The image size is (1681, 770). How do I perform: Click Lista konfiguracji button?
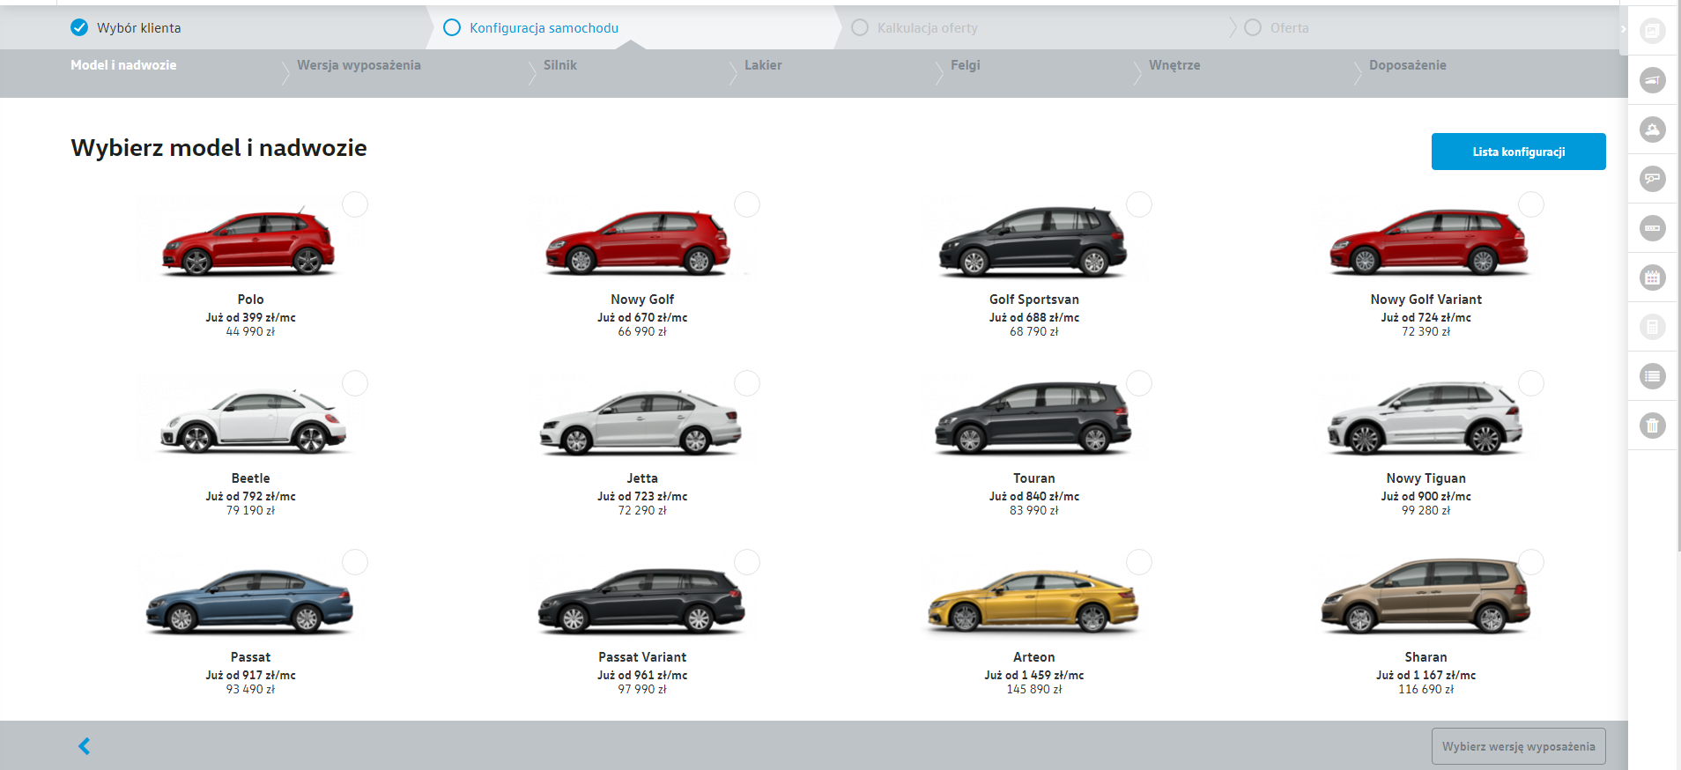coord(1519,152)
